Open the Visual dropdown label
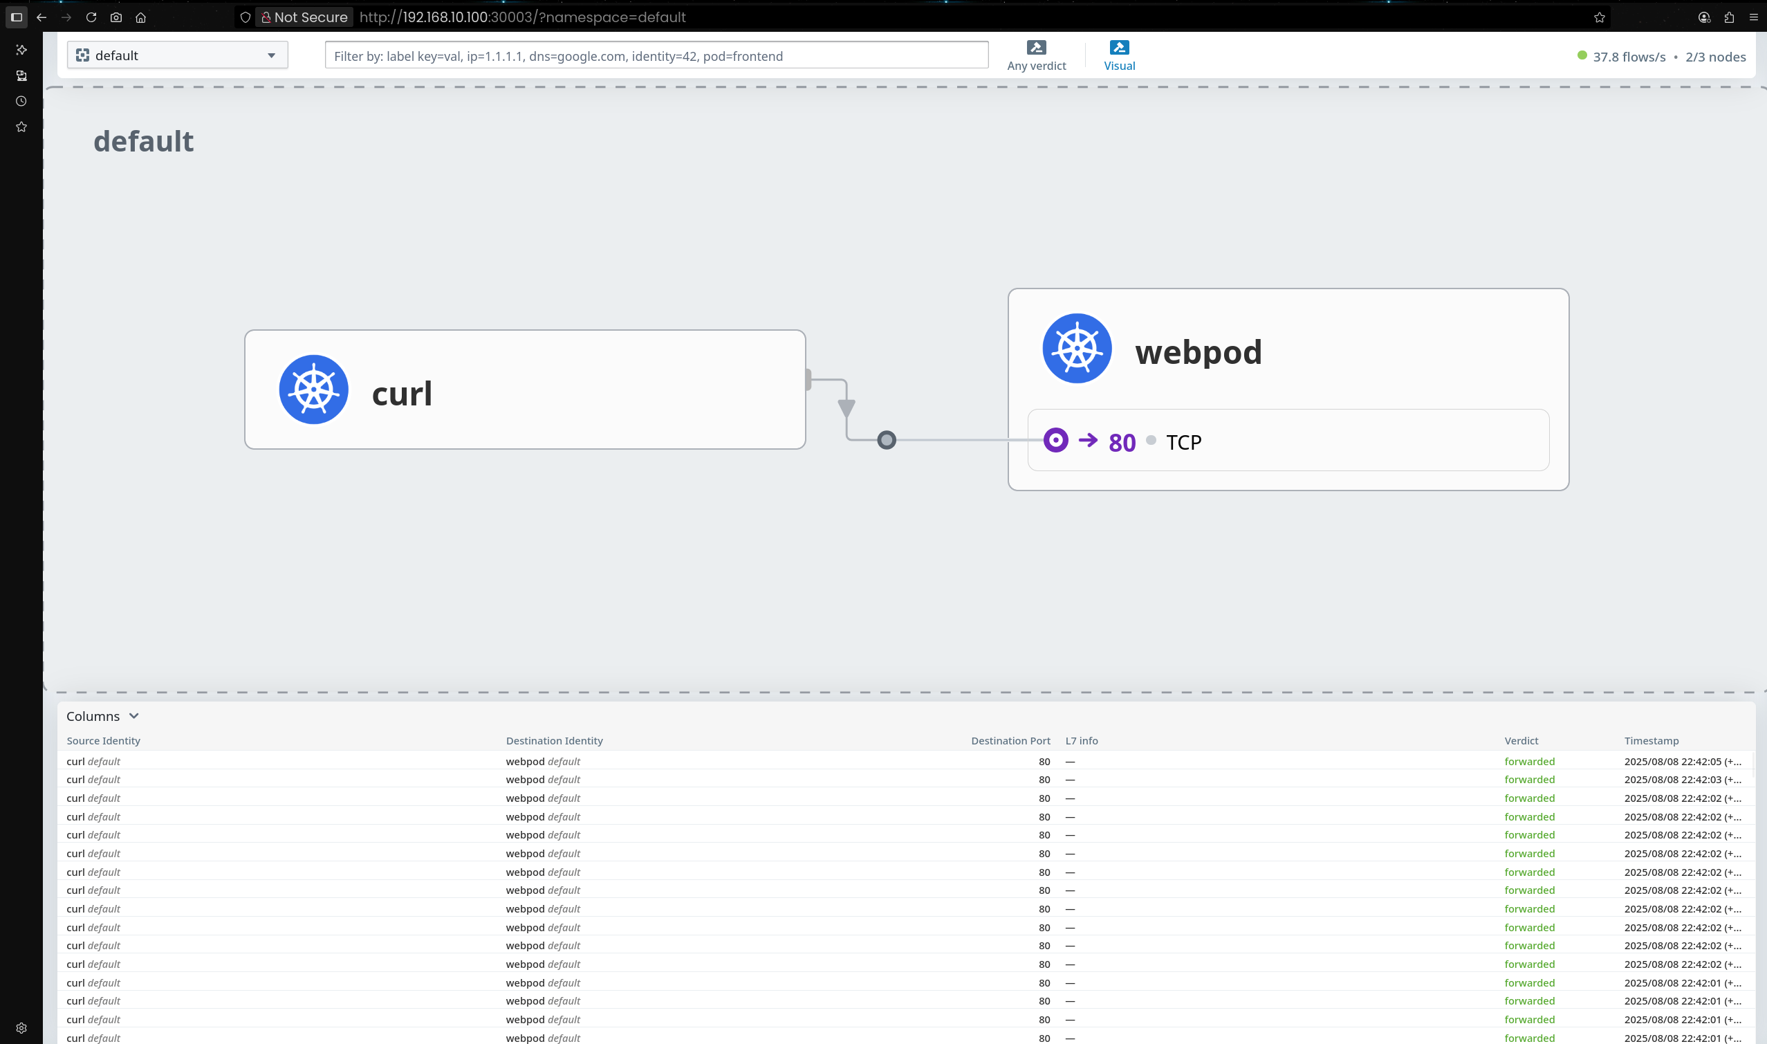 [1120, 66]
